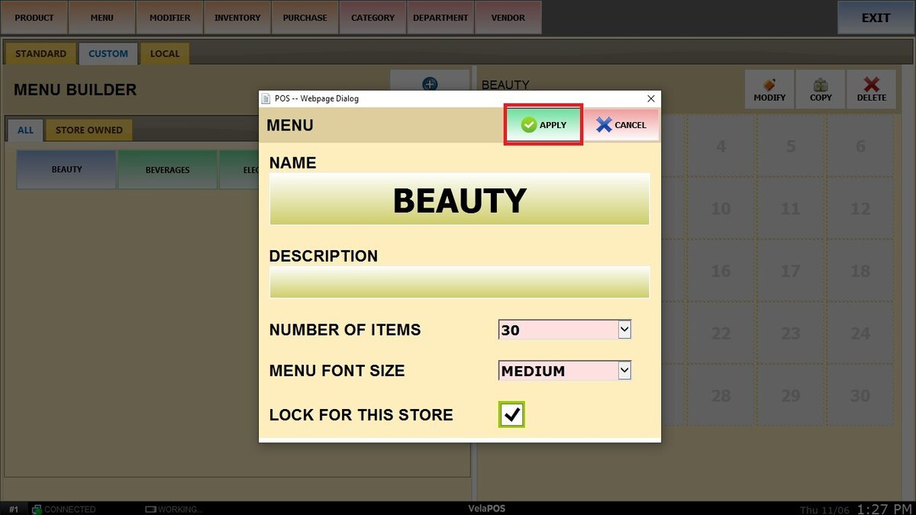Open the MENU section in top bar
This screenshot has width=916, height=515.
tap(102, 18)
